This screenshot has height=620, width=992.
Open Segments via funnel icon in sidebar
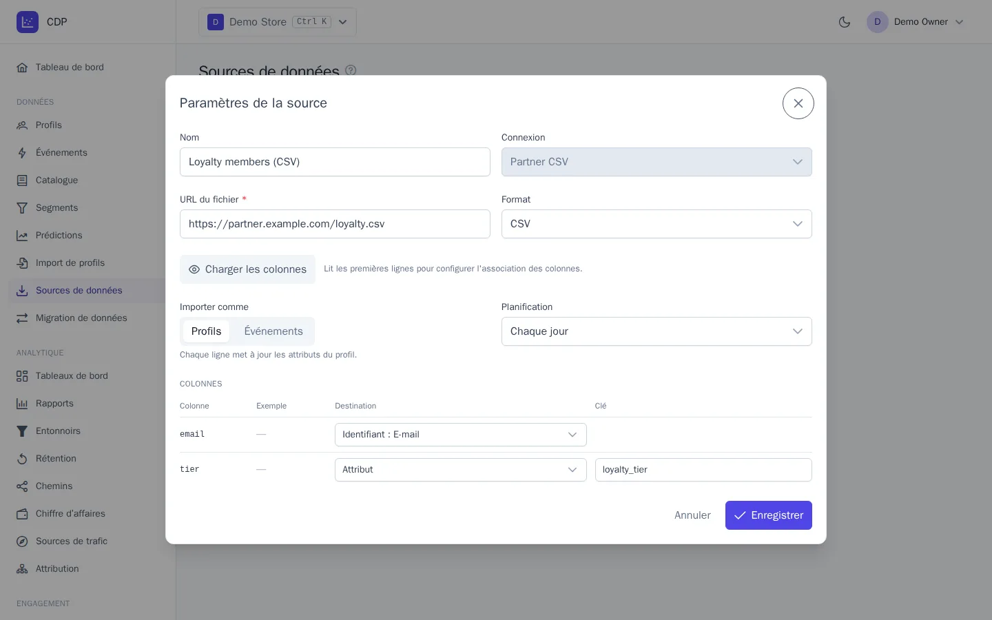click(x=22, y=208)
